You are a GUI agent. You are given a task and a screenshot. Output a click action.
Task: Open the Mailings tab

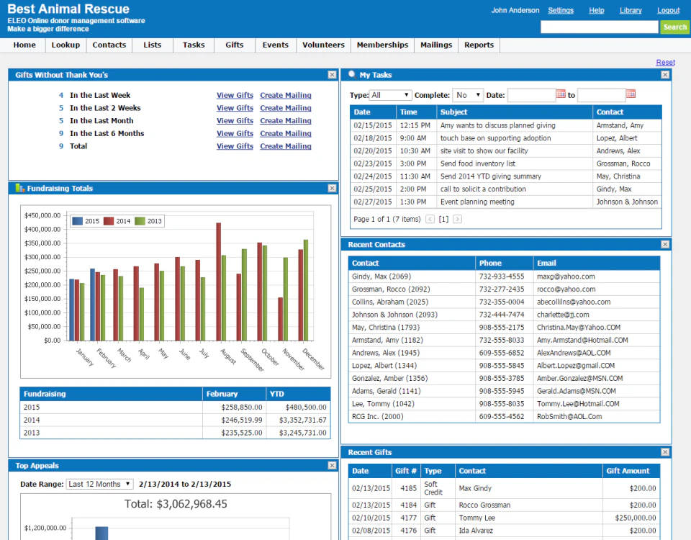pyautogui.click(x=435, y=45)
